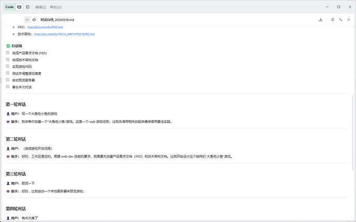Click the 第三轮对话 heading
This screenshot has height=222, width=356.
click(15, 174)
